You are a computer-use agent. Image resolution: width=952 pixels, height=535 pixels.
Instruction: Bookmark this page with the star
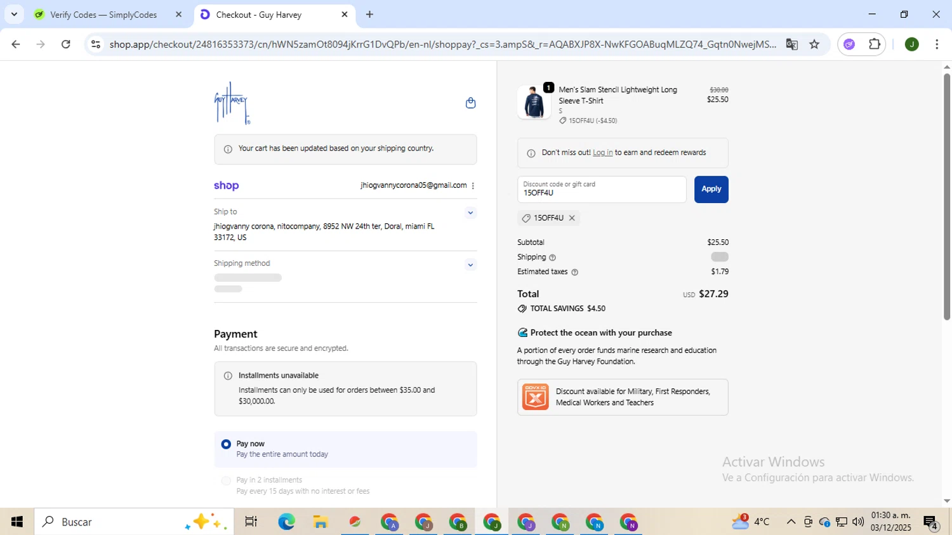(x=814, y=44)
